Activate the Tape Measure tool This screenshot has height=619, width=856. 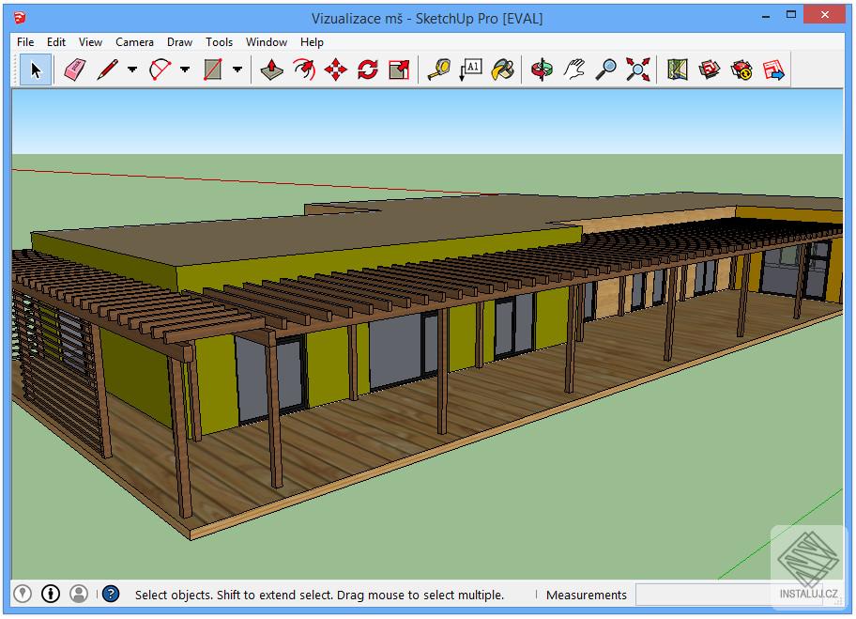click(x=438, y=69)
